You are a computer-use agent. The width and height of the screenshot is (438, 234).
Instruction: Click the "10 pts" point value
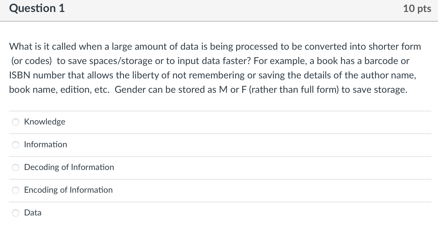click(x=417, y=9)
